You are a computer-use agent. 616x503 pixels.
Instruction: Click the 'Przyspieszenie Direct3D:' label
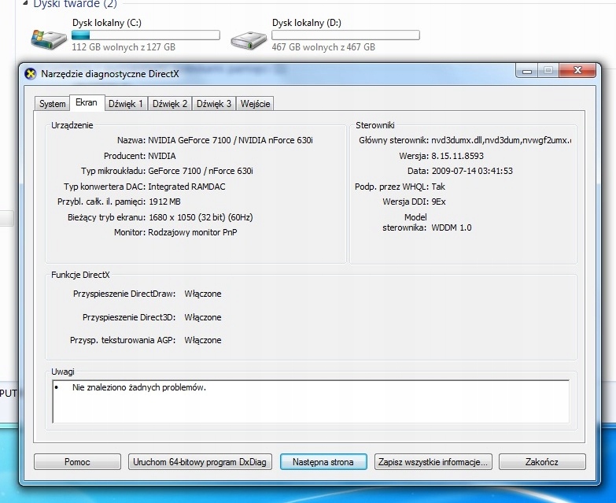pyautogui.click(x=129, y=317)
